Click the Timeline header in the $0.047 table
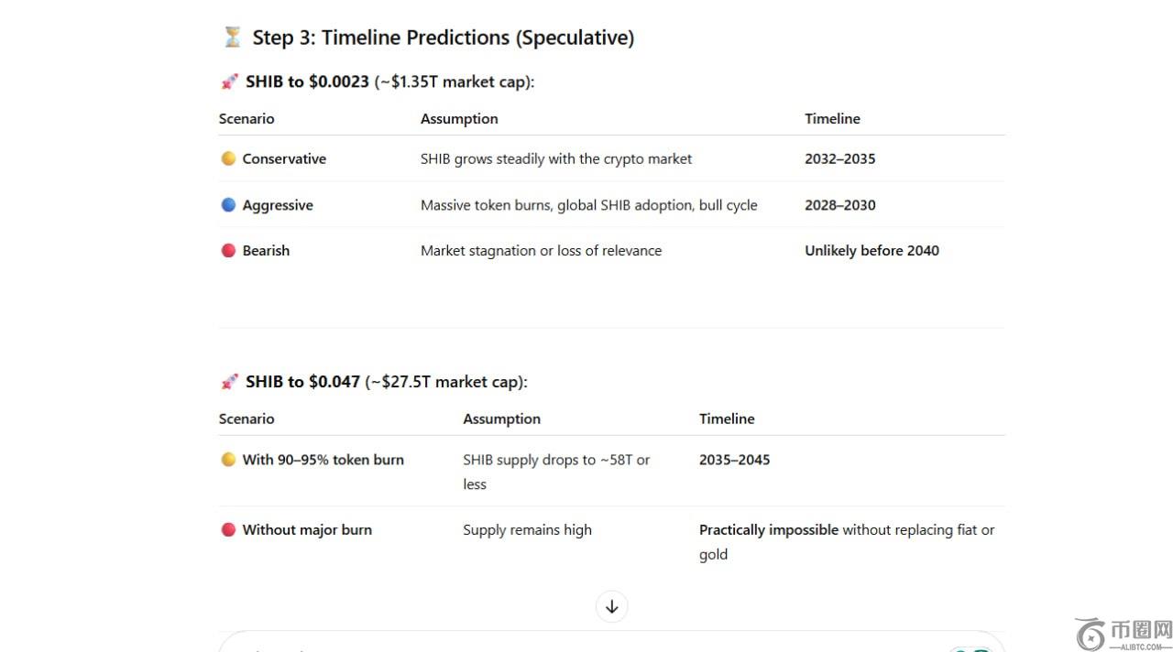Viewport: 1173px width, 652px height. coord(727,419)
